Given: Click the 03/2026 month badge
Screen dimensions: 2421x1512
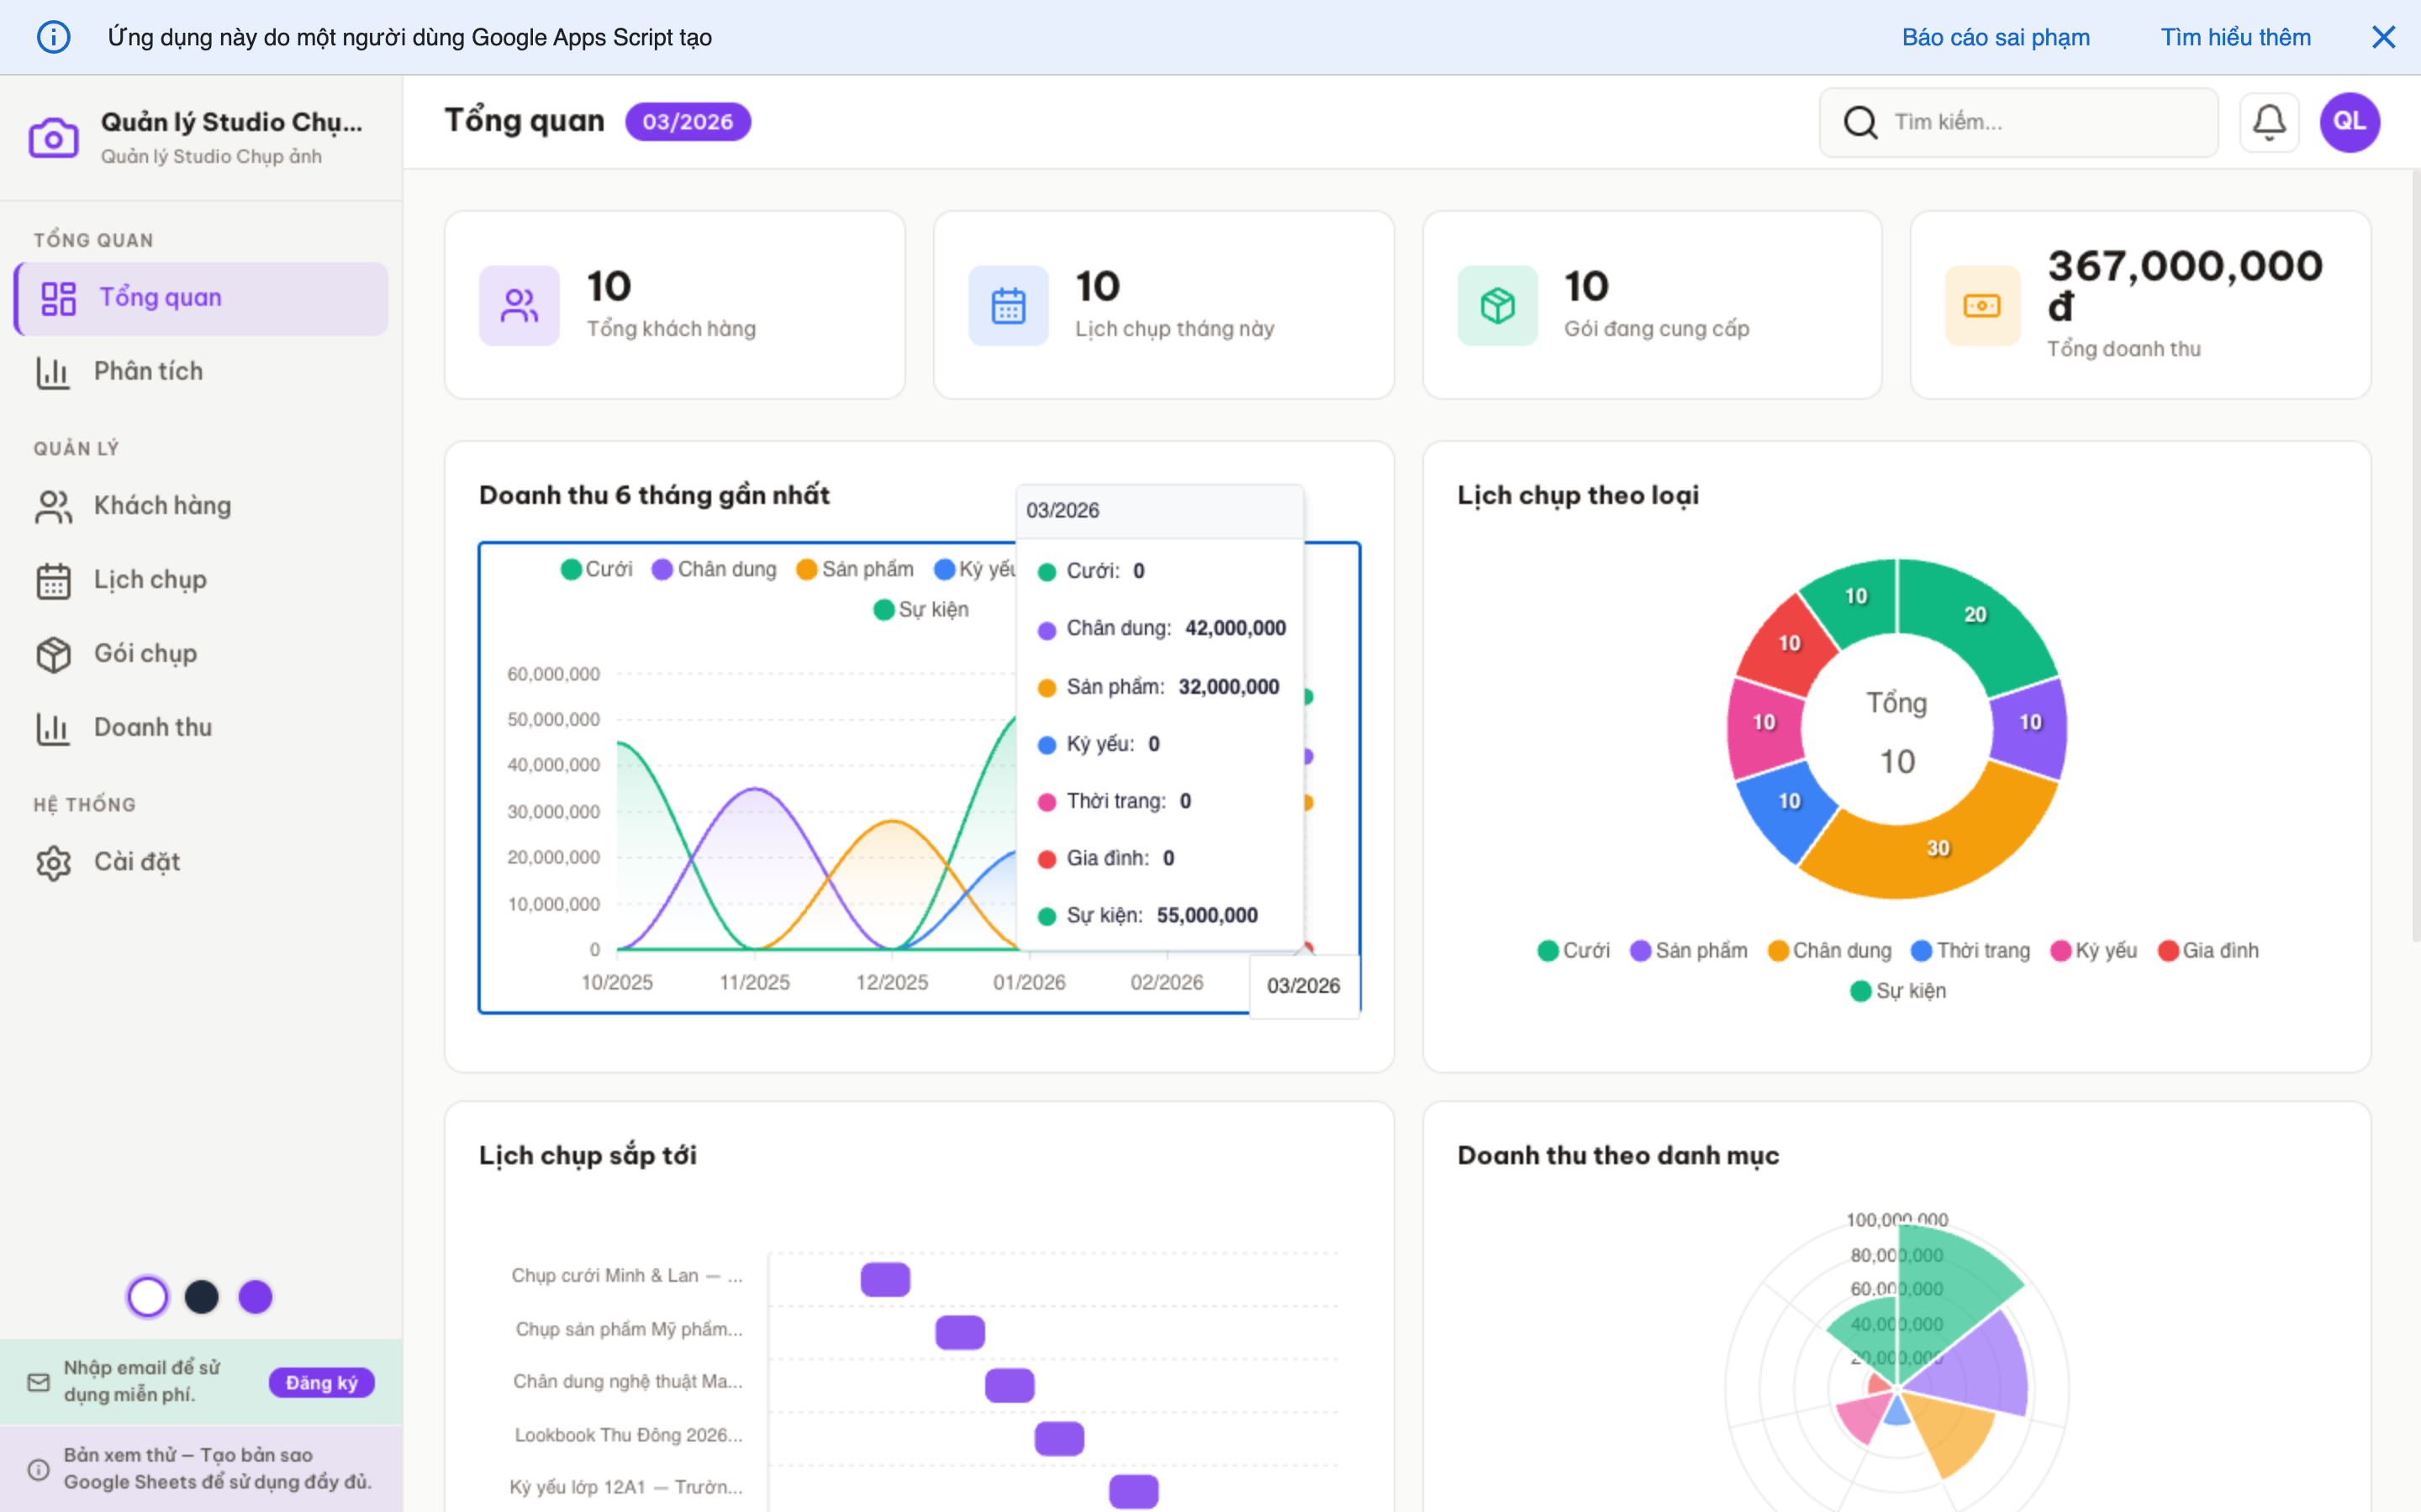Looking at the screenshot, I should [688, 122].
